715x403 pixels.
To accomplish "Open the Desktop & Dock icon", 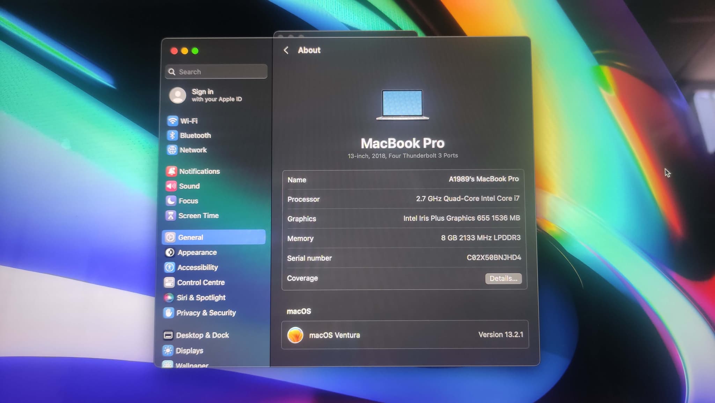I will point(168,335).
